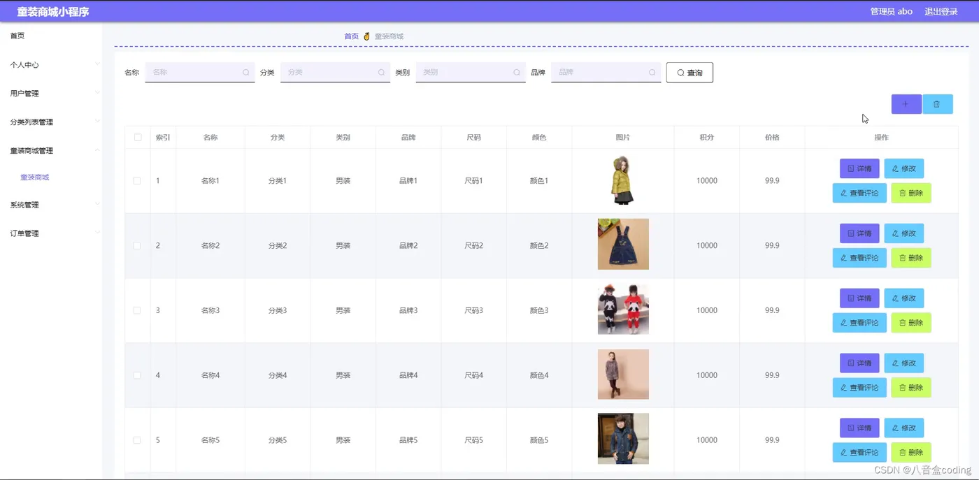Click search icon in 分类 field

pos(381,72)
